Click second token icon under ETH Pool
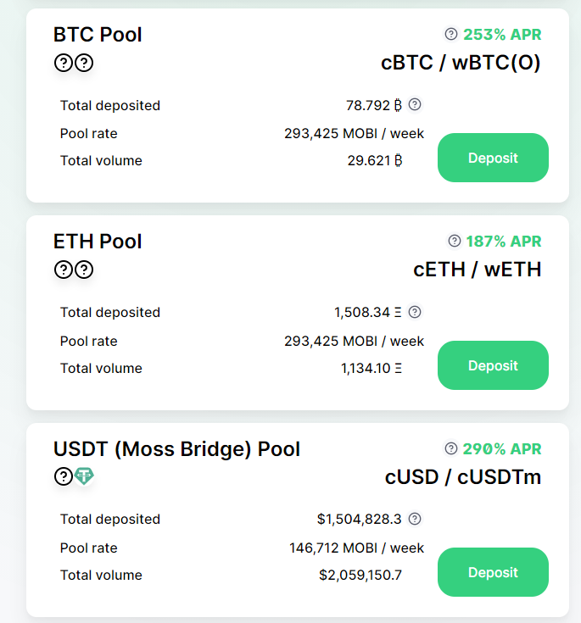This screenshot has width=581, height=623. [84, 270]
